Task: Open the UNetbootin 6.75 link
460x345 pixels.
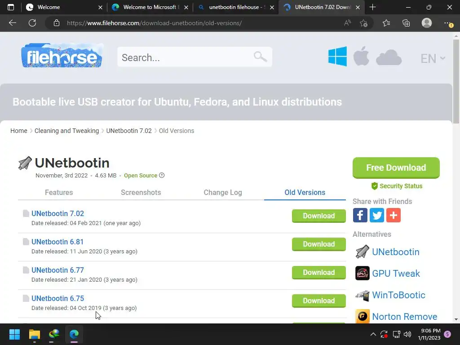Action: tap(57, 298)
